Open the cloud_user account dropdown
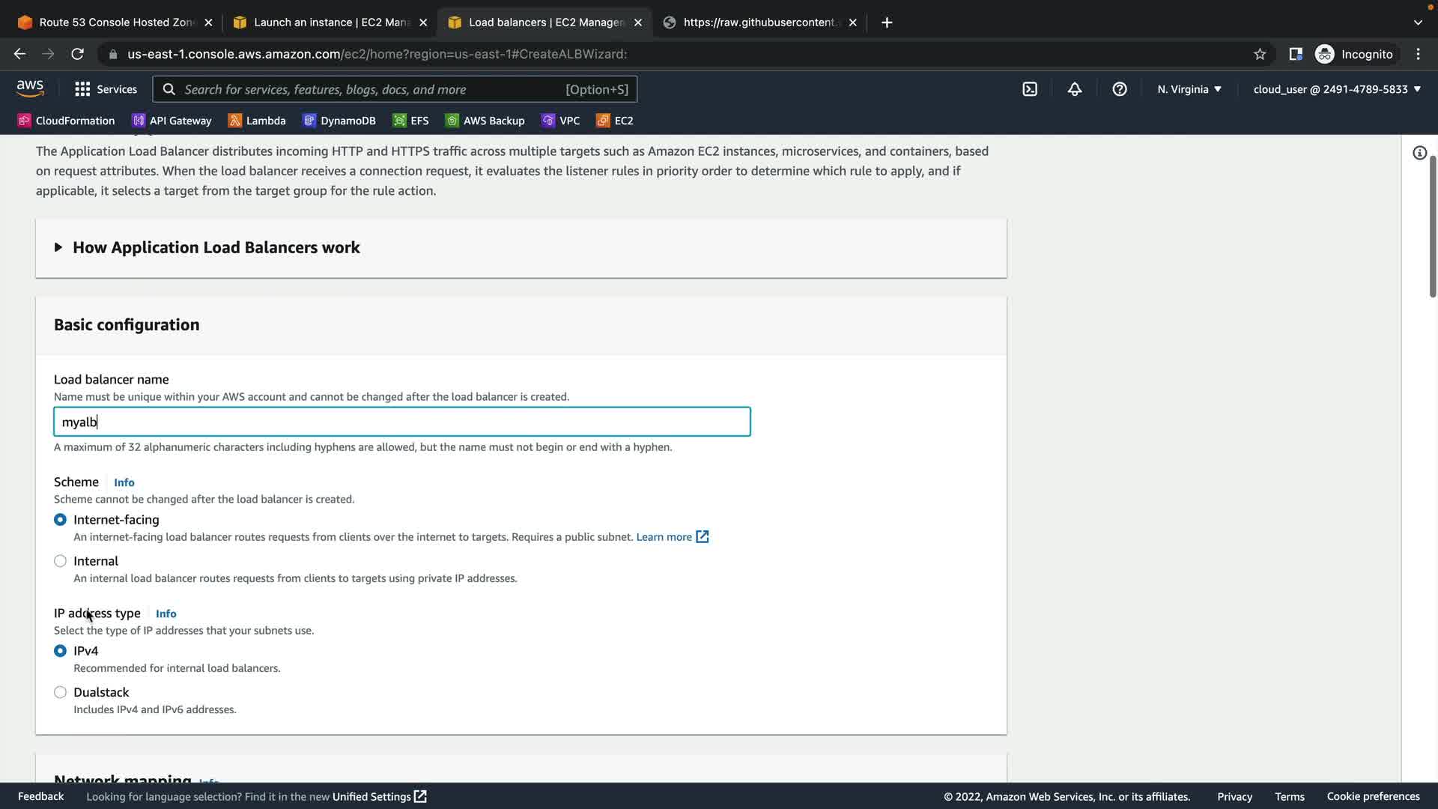 point(1336,89)
